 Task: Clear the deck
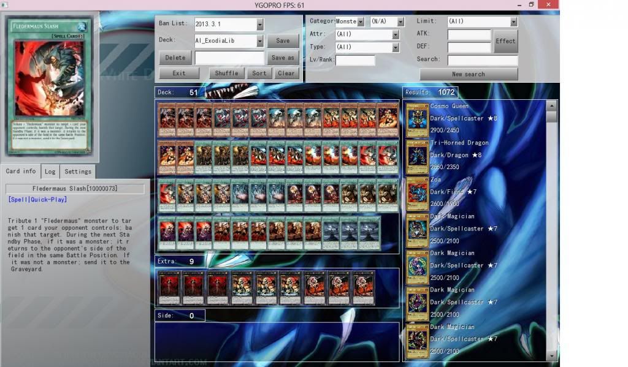[x=286, y=74]
